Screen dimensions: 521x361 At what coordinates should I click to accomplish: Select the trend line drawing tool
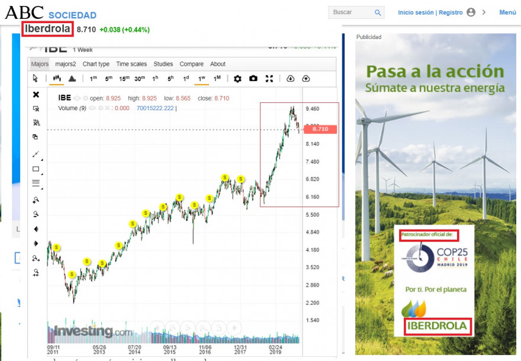(36, 154)
